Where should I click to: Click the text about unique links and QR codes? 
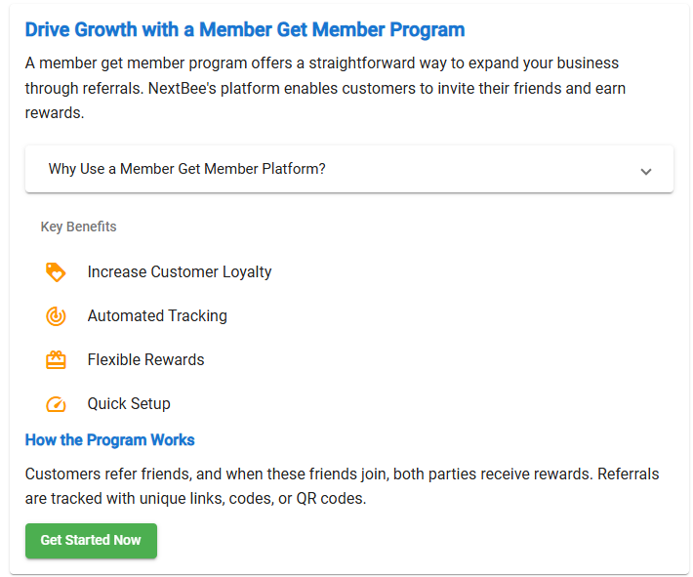[195, 498]
